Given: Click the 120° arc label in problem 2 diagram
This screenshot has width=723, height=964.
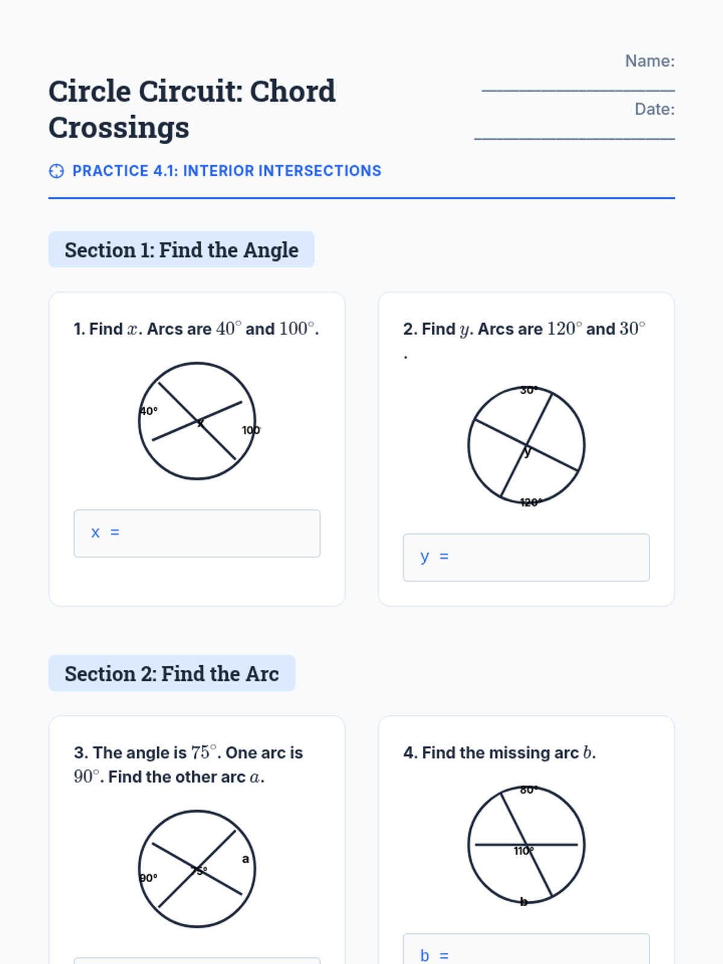Looking at the screenshot, I should tap(531, 502).
